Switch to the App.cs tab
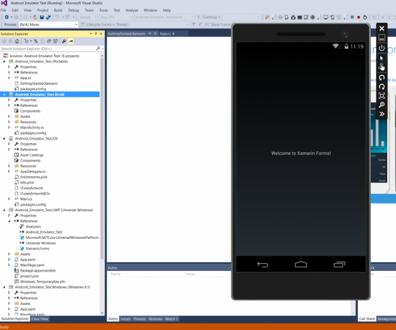Image resolution: width=396 pixels, height=330 pixels. [x=165, y=33]
